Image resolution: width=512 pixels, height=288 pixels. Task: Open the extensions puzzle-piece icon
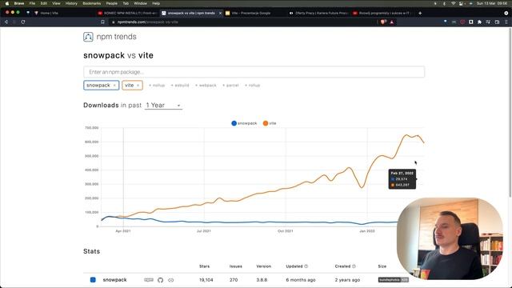point(479,22)
